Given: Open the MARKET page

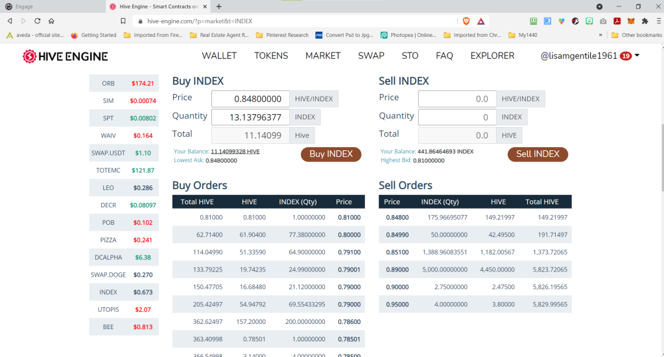Looking at the screenshot, I should (x=323, y=56).
